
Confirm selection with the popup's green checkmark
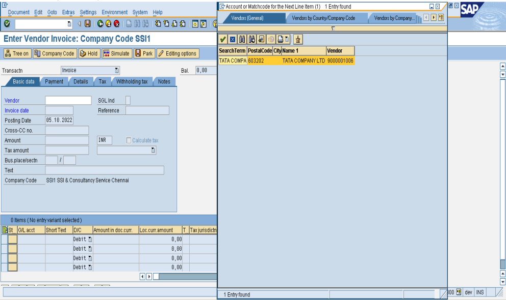coord(223,39)
